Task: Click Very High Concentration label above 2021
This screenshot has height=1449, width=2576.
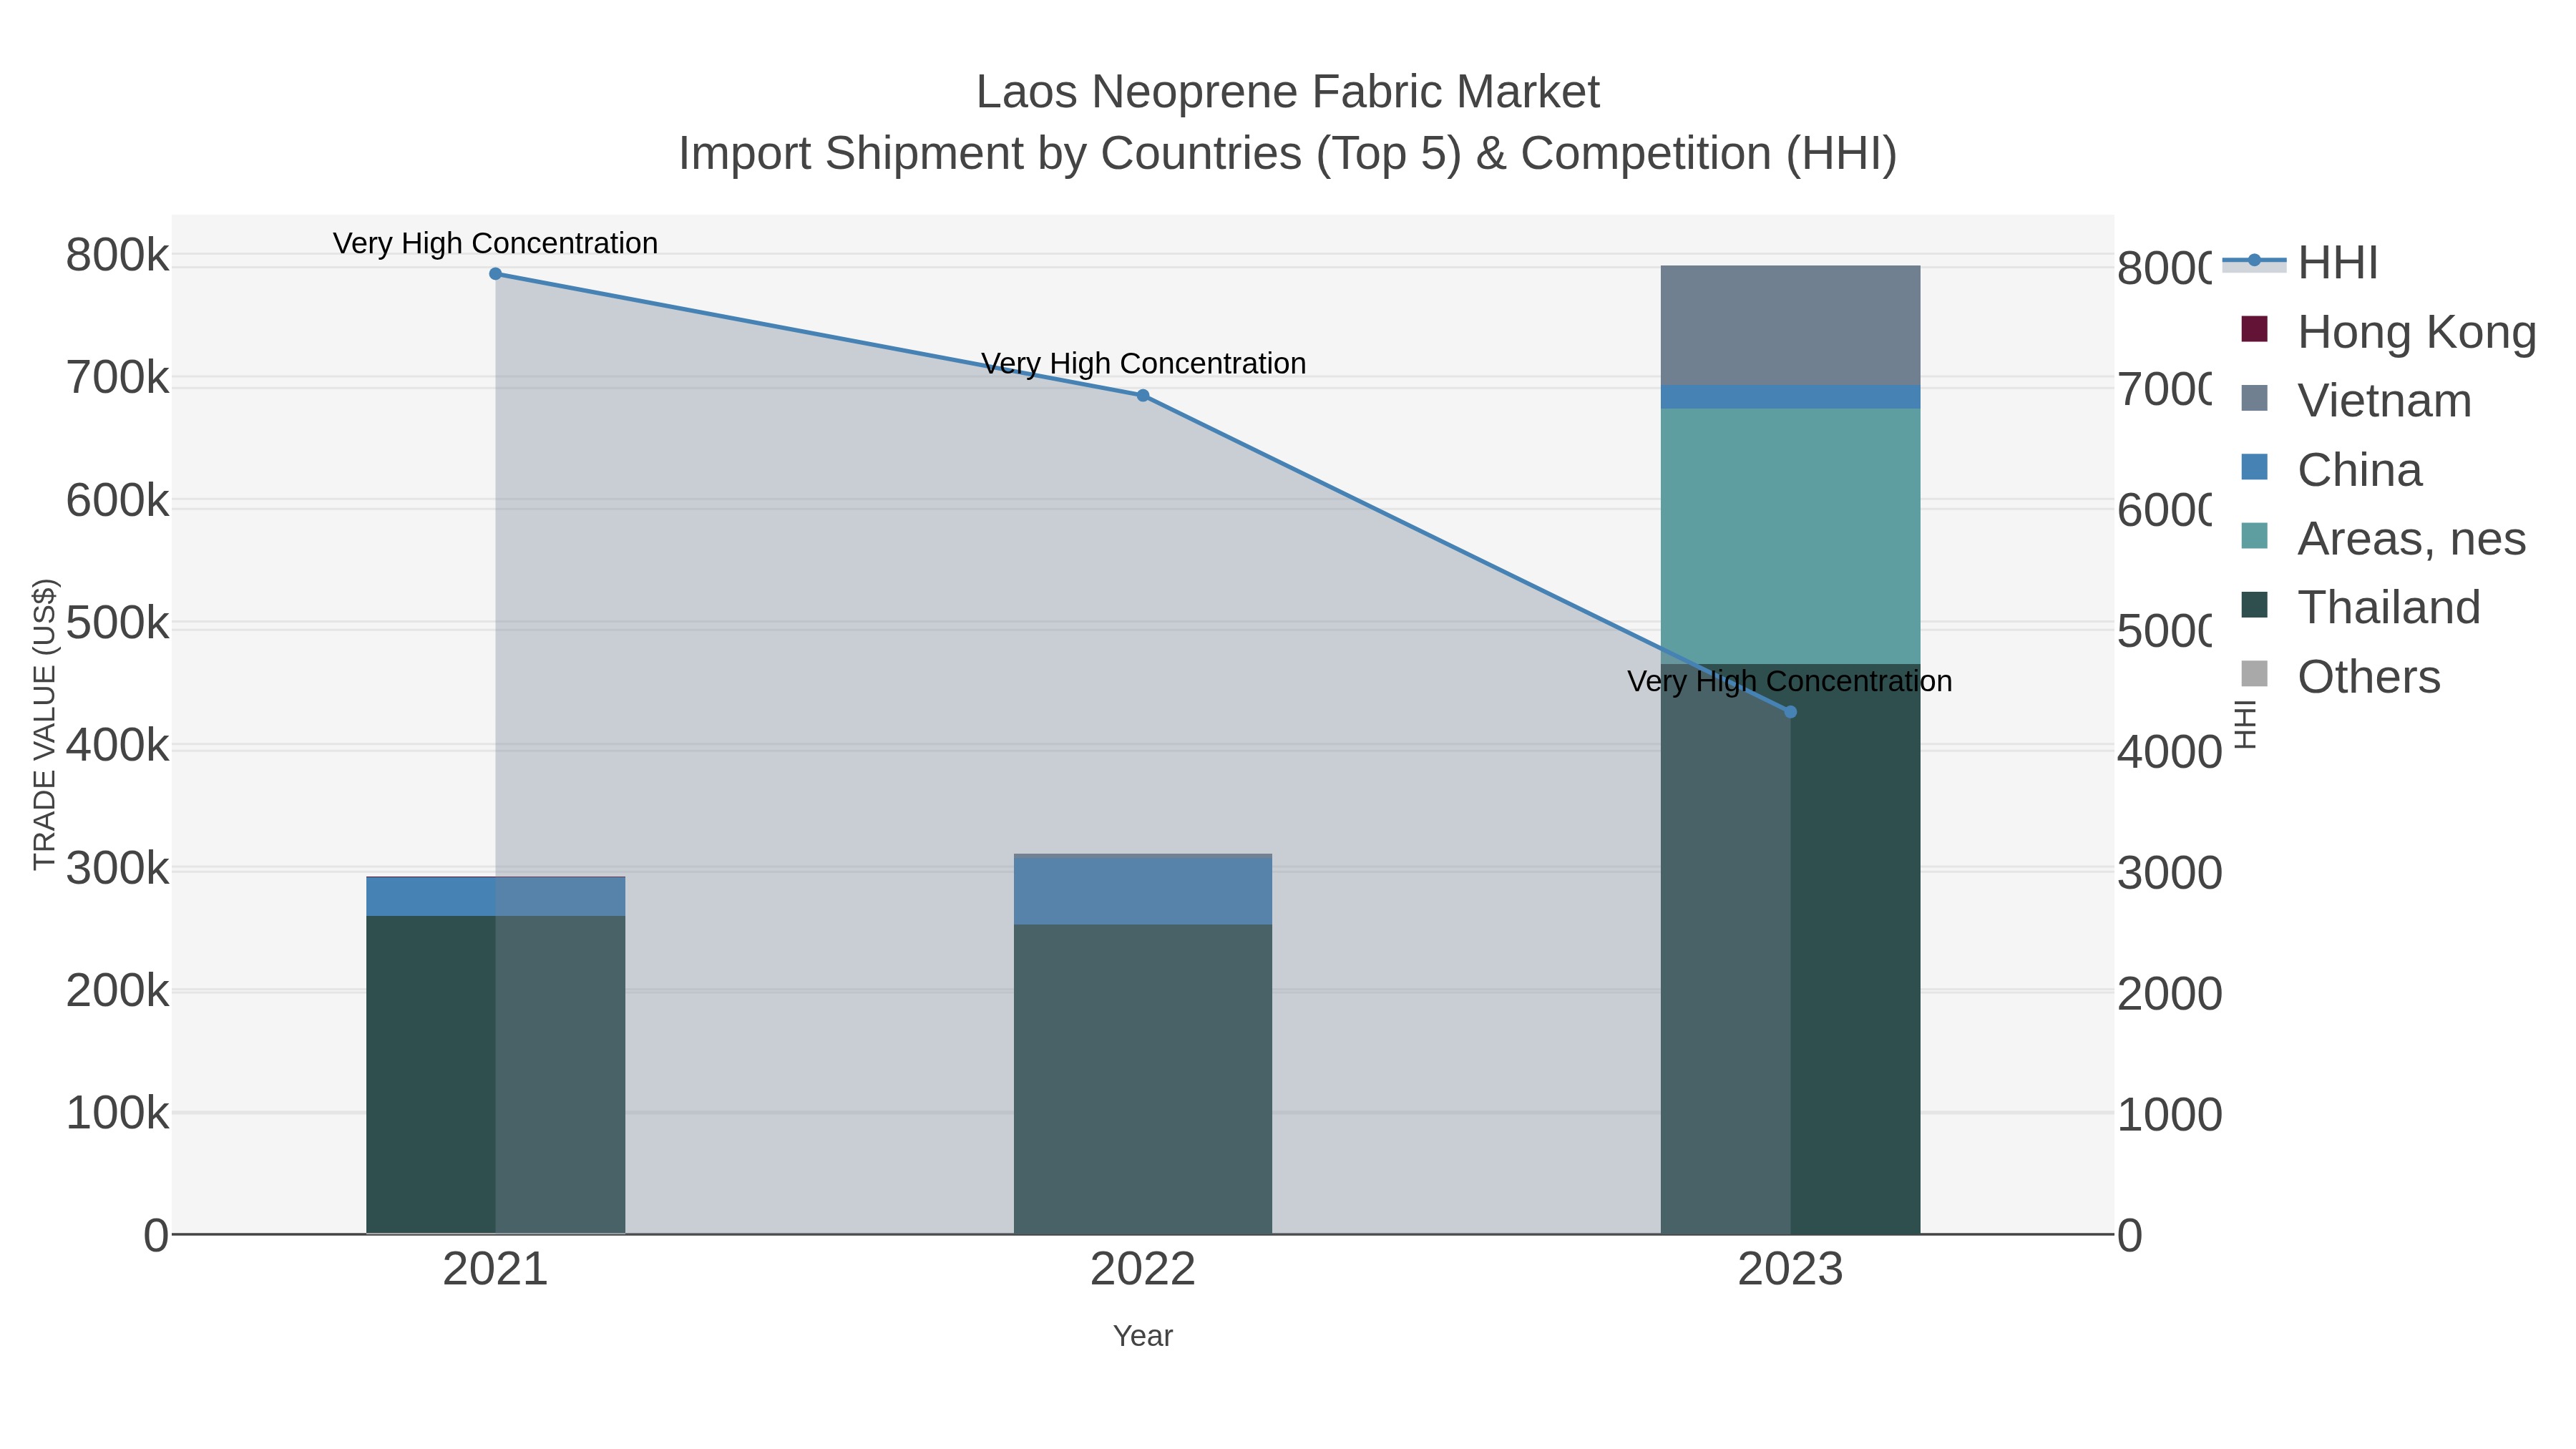Action: click(495, 243)
